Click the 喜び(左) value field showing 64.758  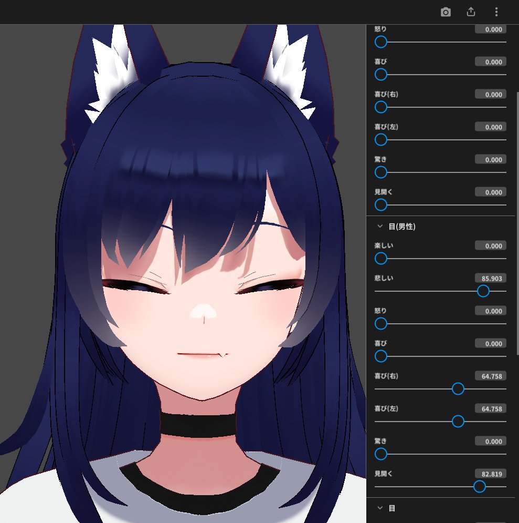click(490, 408)
